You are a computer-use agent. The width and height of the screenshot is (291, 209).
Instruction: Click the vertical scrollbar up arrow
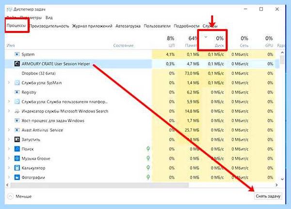282,53
